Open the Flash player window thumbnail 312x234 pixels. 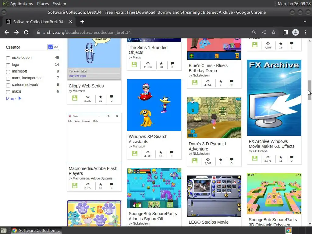94,138
